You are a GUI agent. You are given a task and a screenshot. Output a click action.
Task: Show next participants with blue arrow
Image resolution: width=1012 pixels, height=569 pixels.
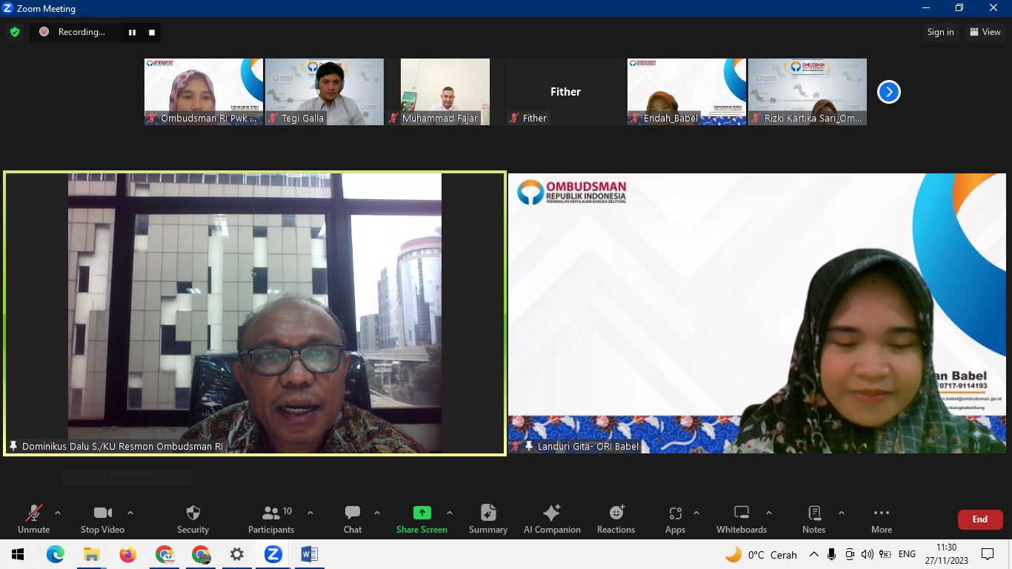click(888, 92)
